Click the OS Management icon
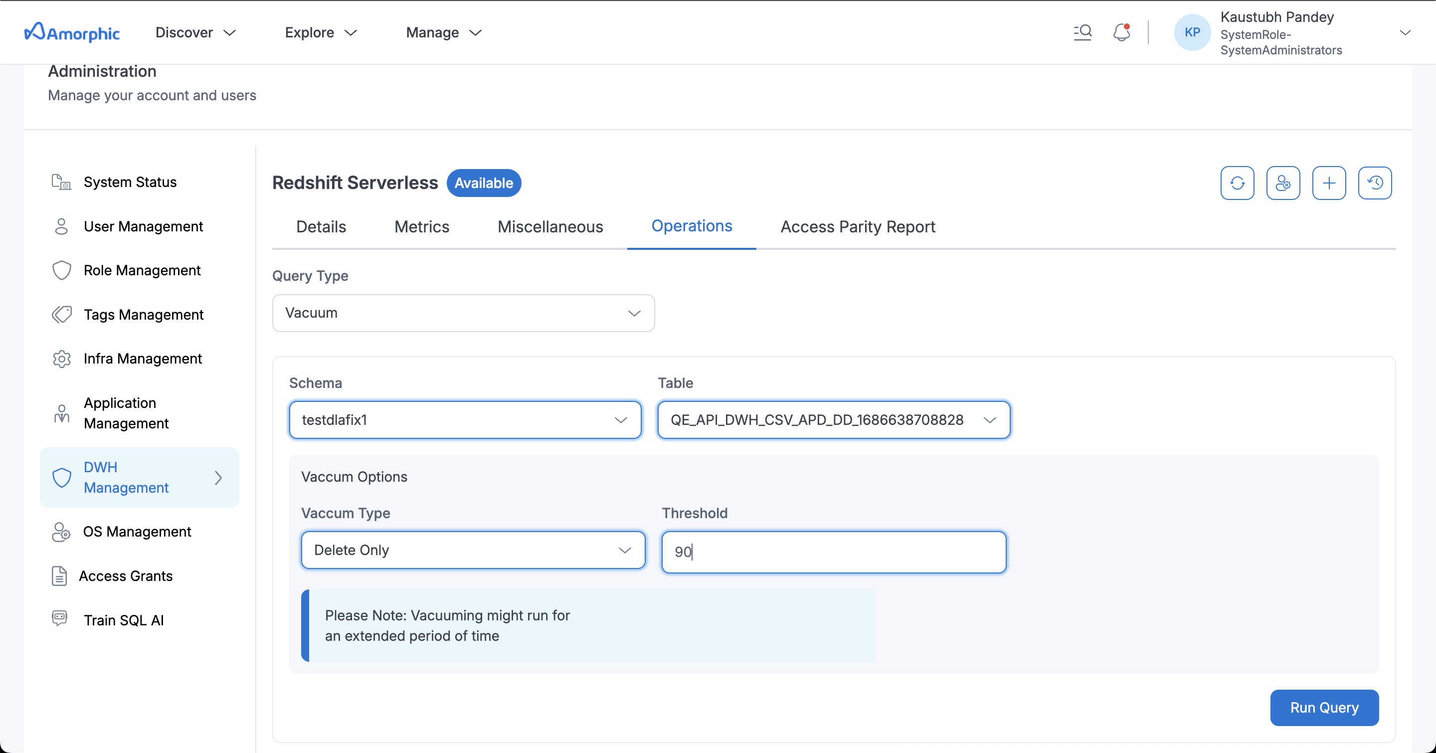 (x=61, y=532)
